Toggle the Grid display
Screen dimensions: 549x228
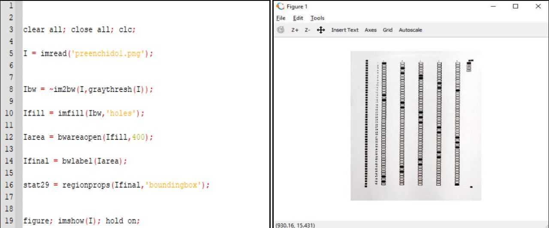point(387,30)
